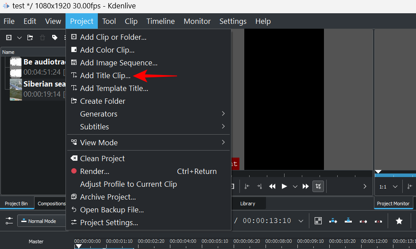Click the Set Zone In icon in clip monitor
Screen dimensions: 416x249
[x=247, y=186]
